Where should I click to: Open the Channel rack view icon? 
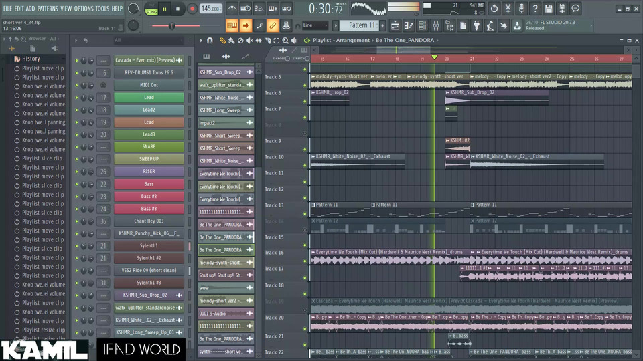click(x=422, y=26)
